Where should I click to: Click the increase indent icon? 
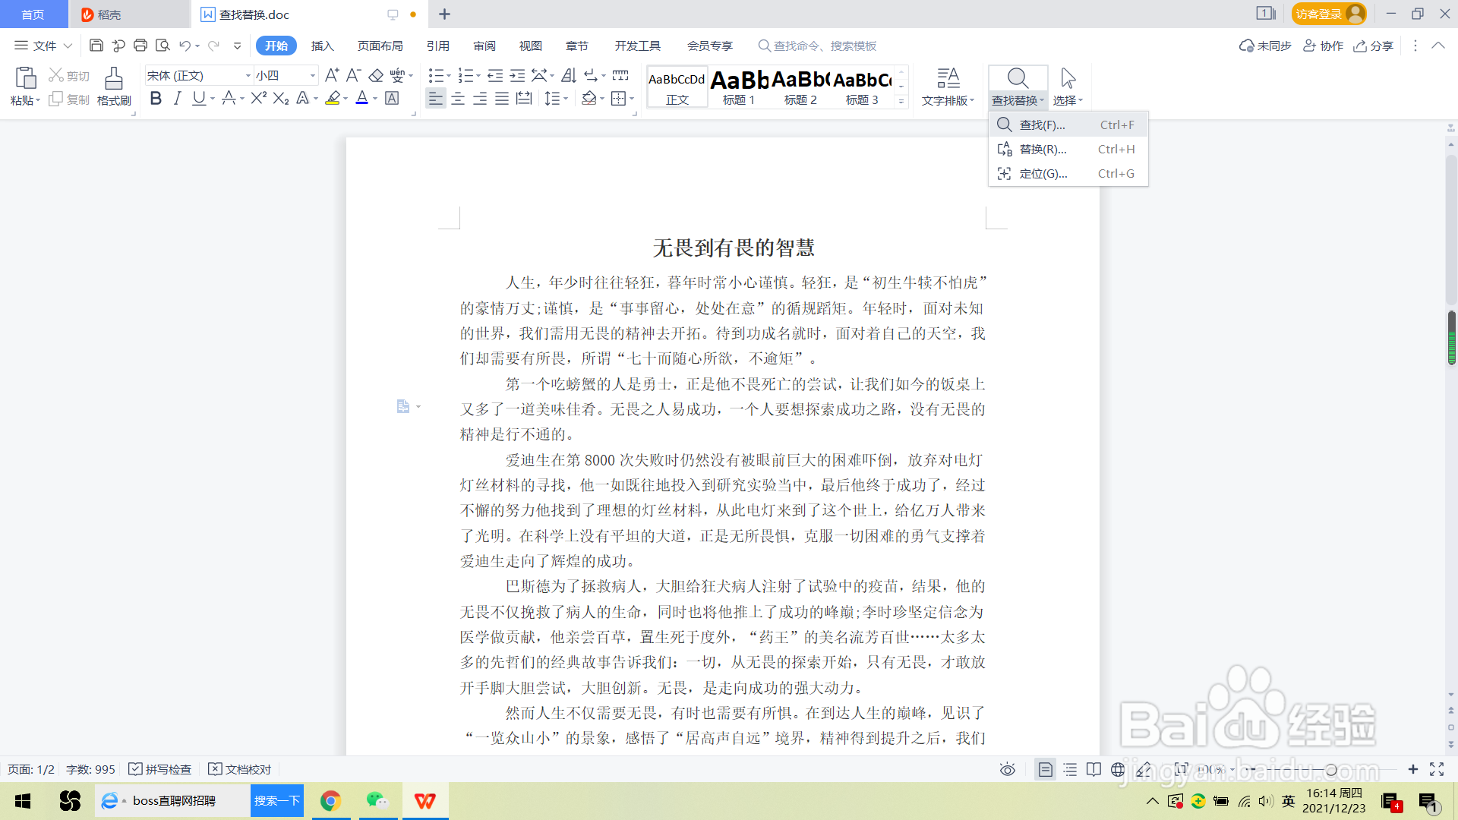tap(517, 75)
